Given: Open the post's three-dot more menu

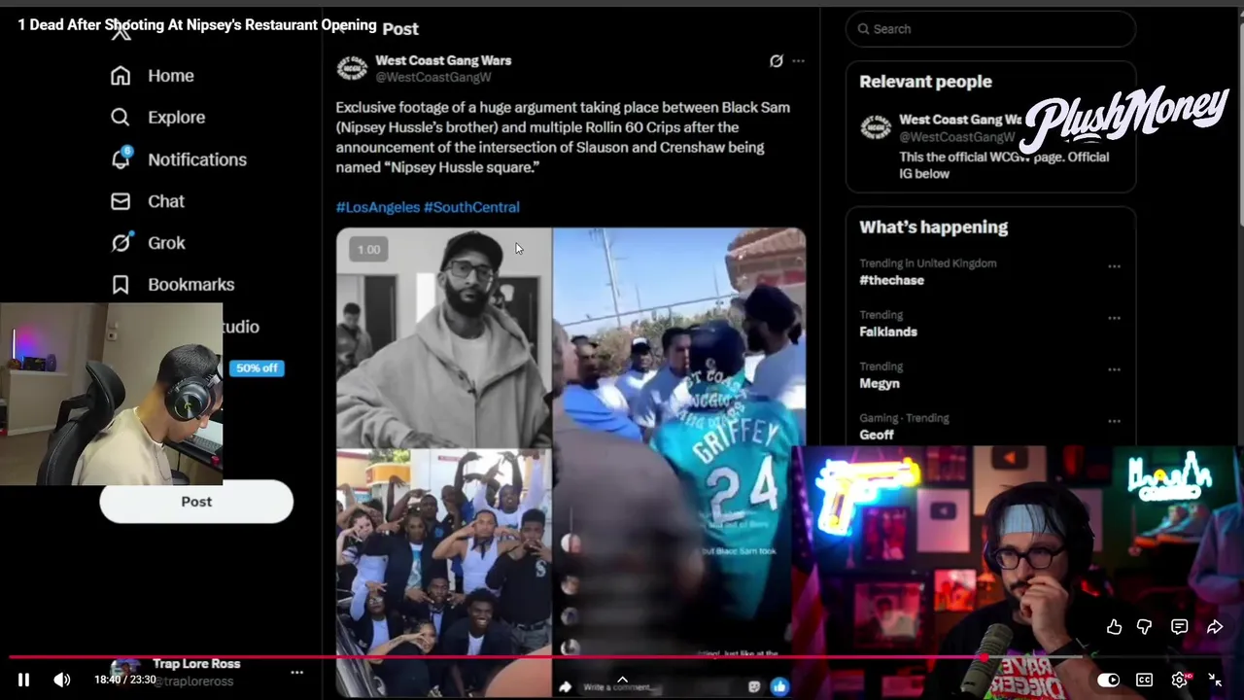Looking at the screenshot, I should (798, 60).
